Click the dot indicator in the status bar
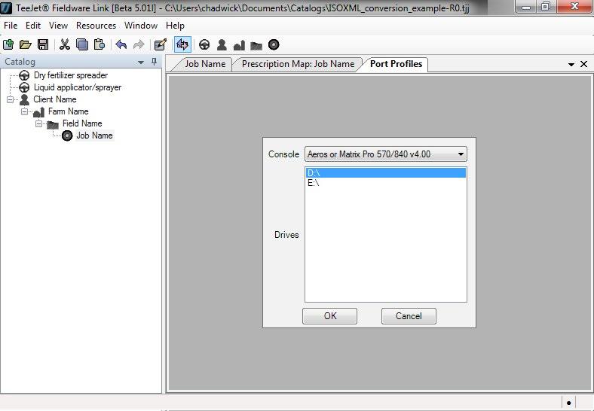Screen dimensions: 594x411 (x=568, y=403)
